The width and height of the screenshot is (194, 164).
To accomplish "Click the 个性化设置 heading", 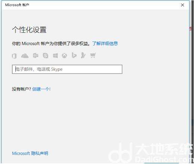I will 29,30.
